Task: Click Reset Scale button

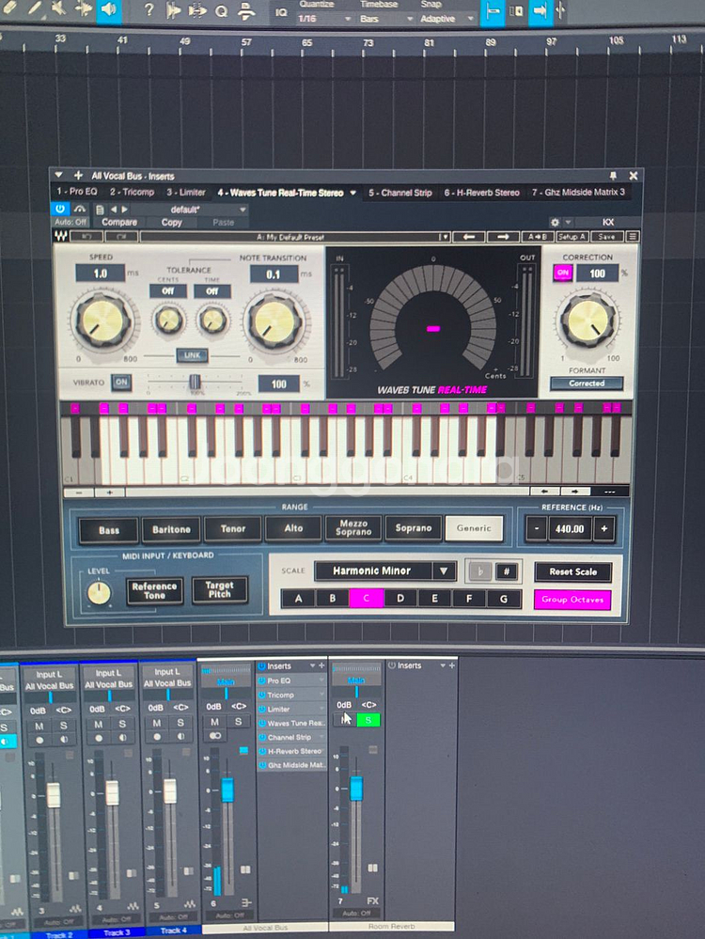Action: coord(573,571)
